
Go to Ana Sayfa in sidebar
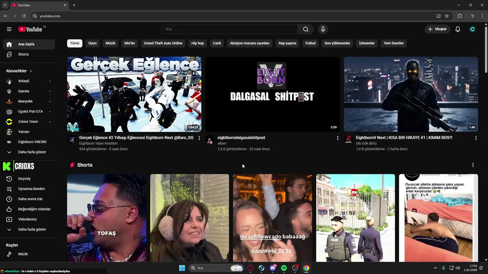click(x=29, y=45)
